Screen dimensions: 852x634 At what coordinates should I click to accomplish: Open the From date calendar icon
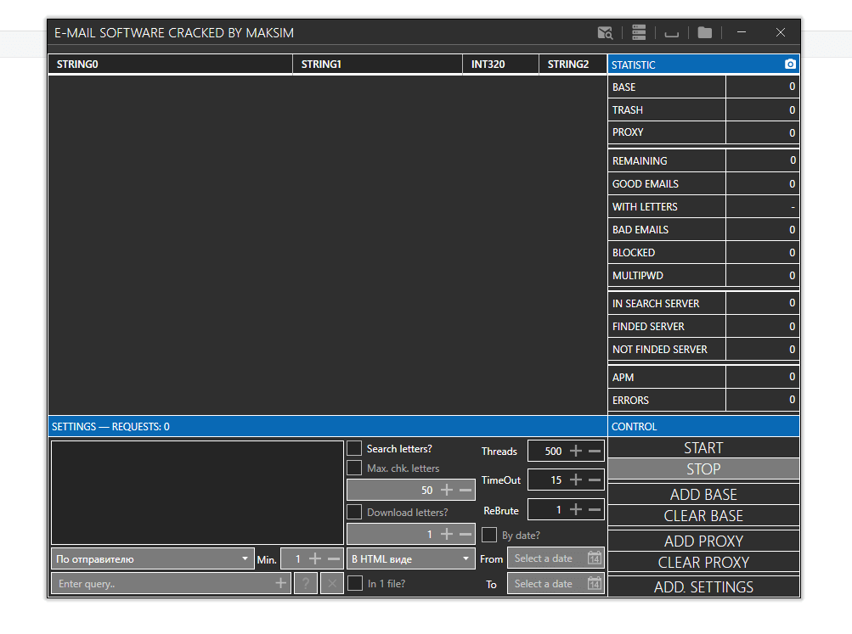(595, 558)
